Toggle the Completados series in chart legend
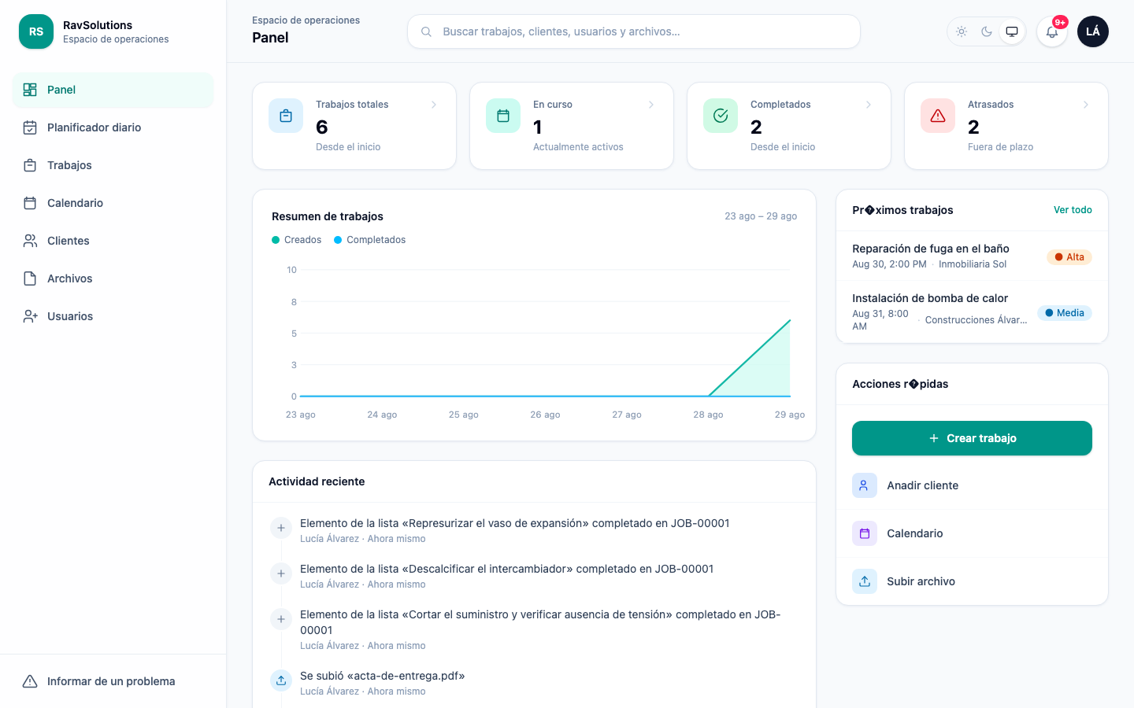The width and height of the screenshot is (1134, 708). click(370, 240)
